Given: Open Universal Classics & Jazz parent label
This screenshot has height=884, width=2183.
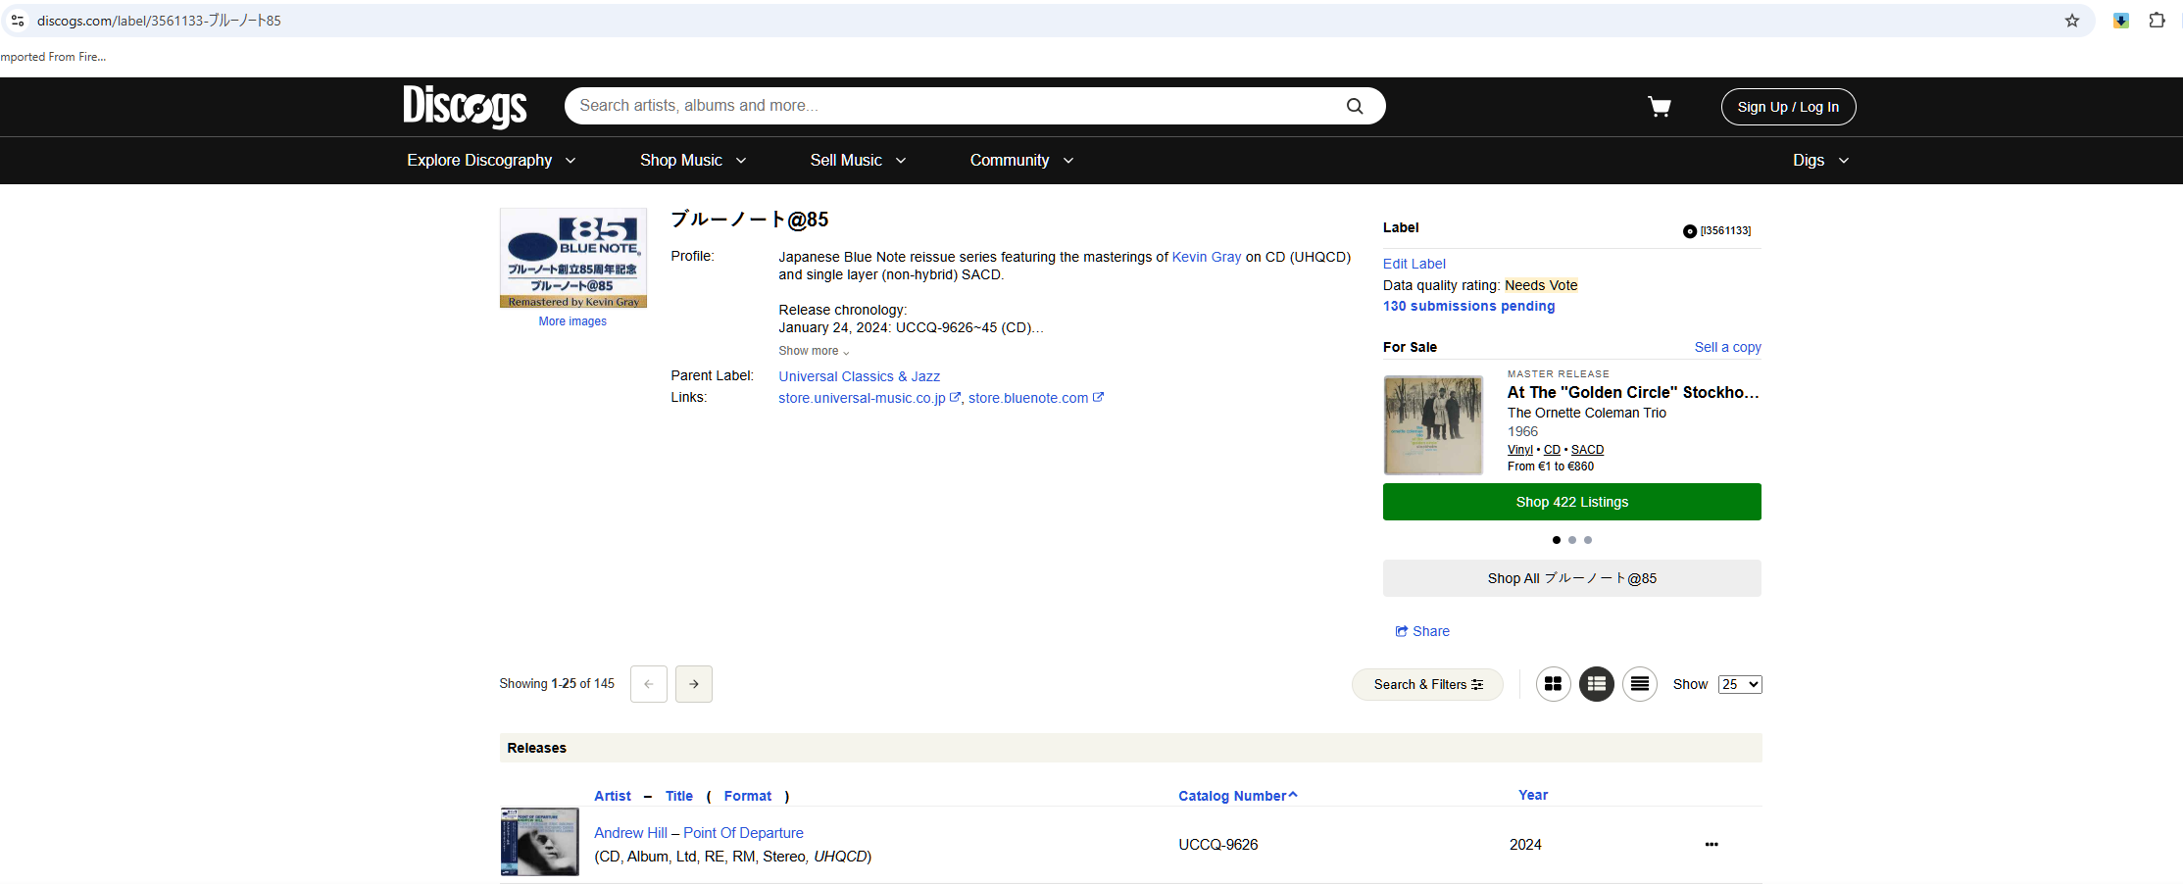Looking at the screenshot, I should (859, 376).
